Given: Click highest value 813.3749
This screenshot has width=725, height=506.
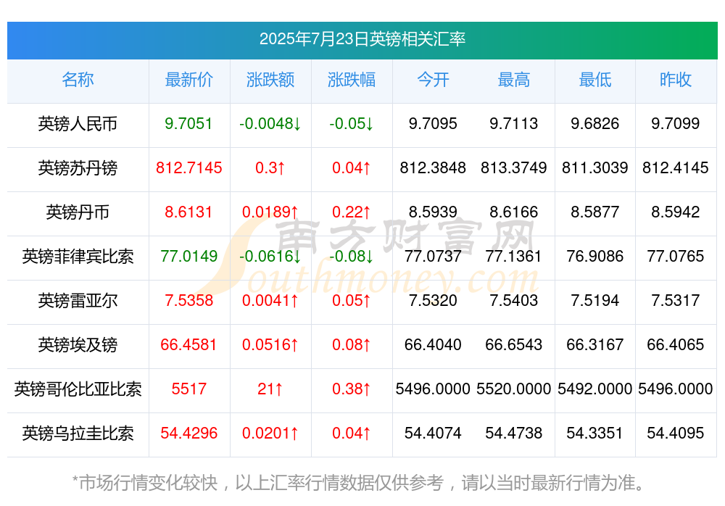Looking at the screenshot, I should click(514, 168).
